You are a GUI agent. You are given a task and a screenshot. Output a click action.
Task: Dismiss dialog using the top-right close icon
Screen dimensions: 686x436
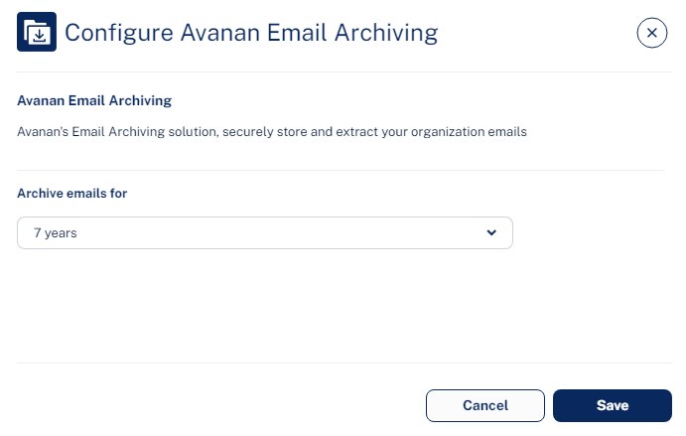tap(652, 33)
